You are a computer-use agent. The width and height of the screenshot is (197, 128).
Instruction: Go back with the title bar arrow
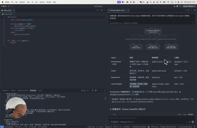(x=12, y=6)
